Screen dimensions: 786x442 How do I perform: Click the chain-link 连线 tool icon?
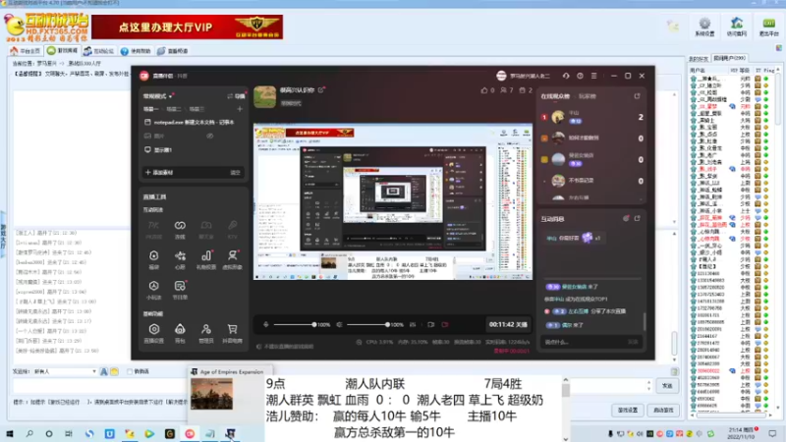180,226
